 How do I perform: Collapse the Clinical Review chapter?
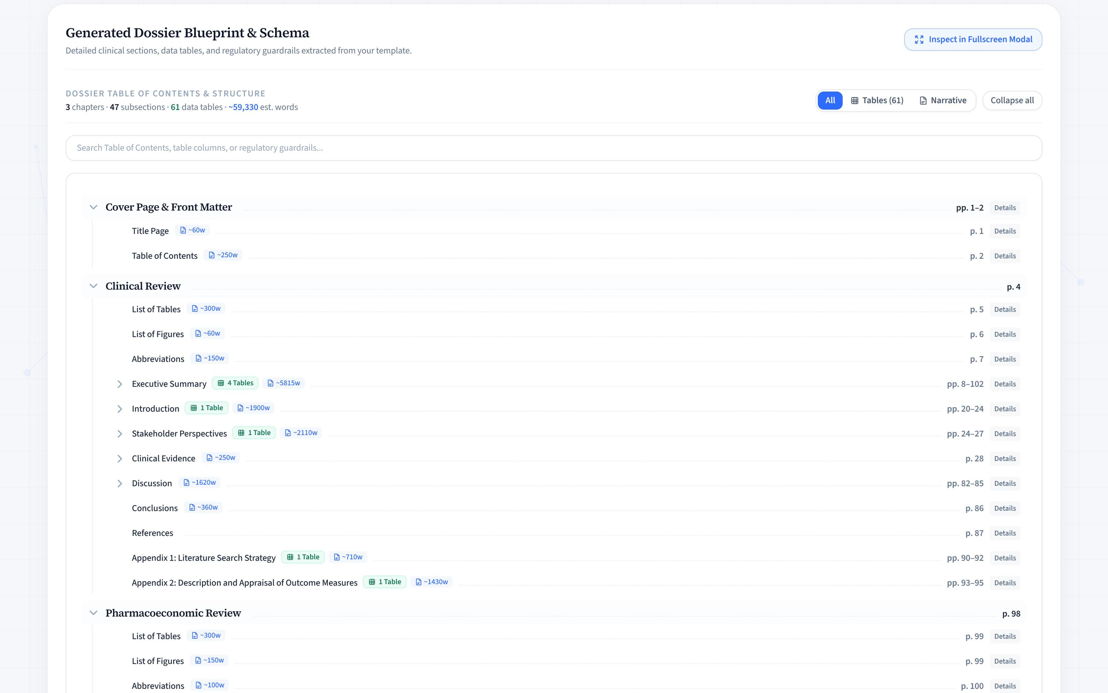(93, 286)
